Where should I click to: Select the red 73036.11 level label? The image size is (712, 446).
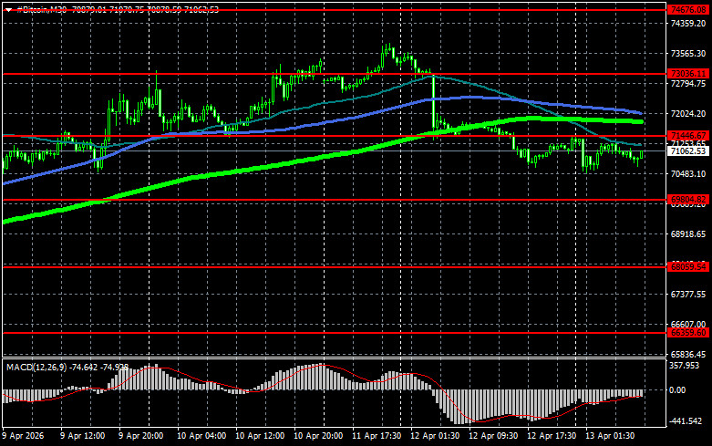click(x=688, y=74)
